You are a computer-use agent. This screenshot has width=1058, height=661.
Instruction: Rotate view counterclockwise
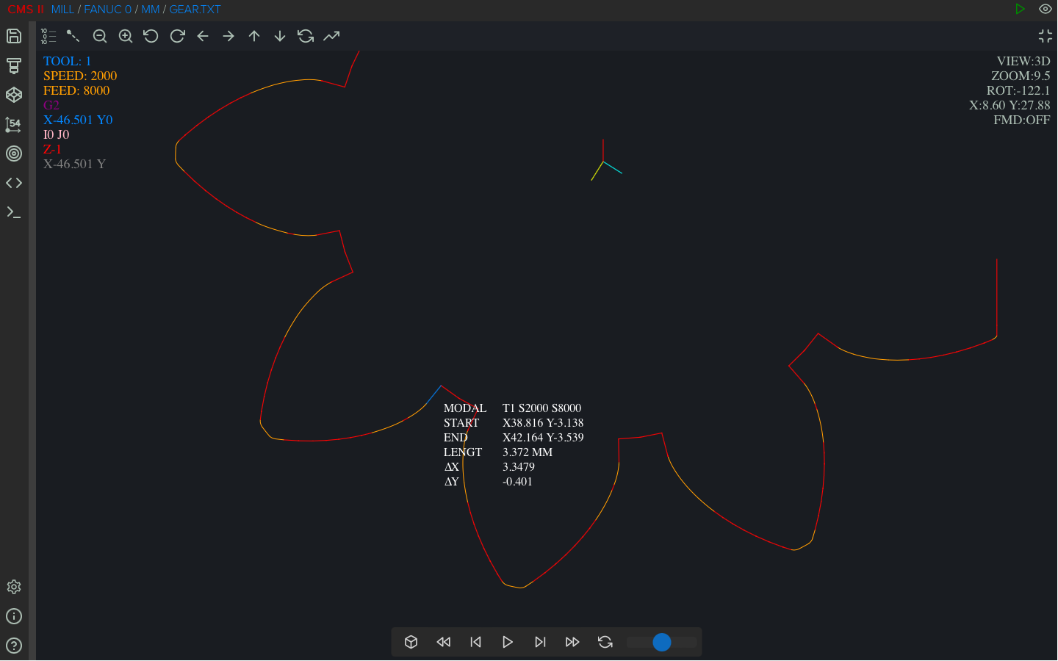click(151, 36)
